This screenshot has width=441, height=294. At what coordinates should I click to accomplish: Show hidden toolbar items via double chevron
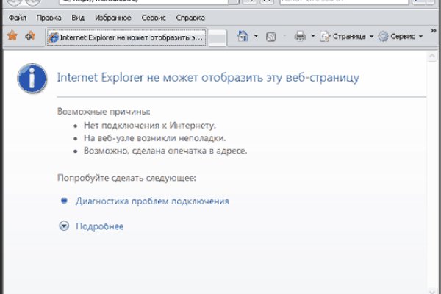[431, 35]
